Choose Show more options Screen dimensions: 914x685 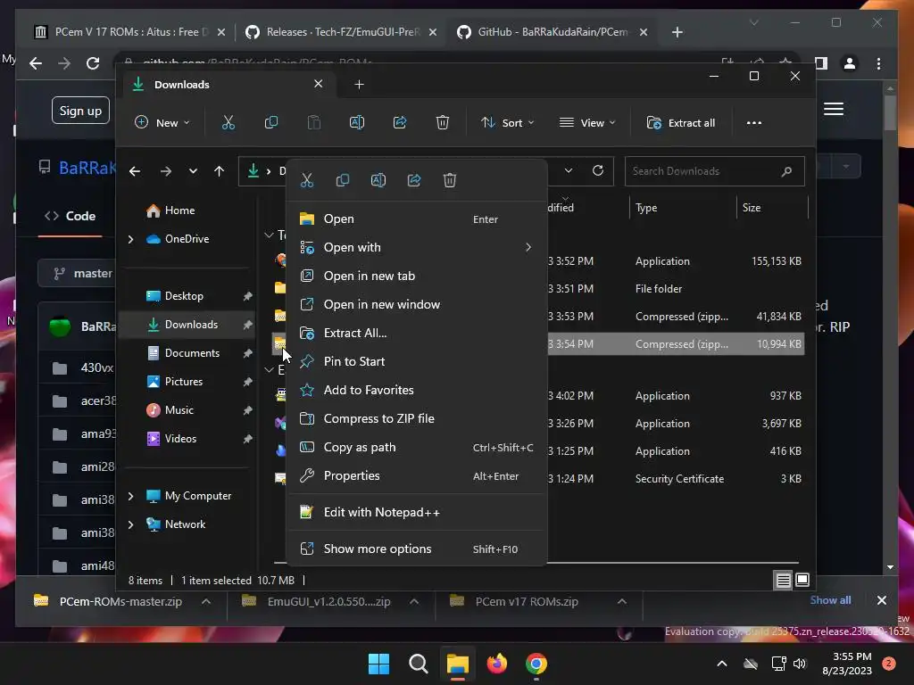[x=417, y=549]
